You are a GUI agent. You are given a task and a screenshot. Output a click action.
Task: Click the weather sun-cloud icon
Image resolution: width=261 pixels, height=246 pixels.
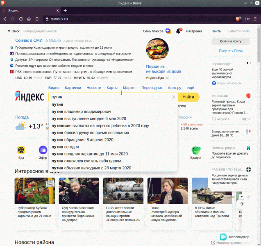[20, 126]
